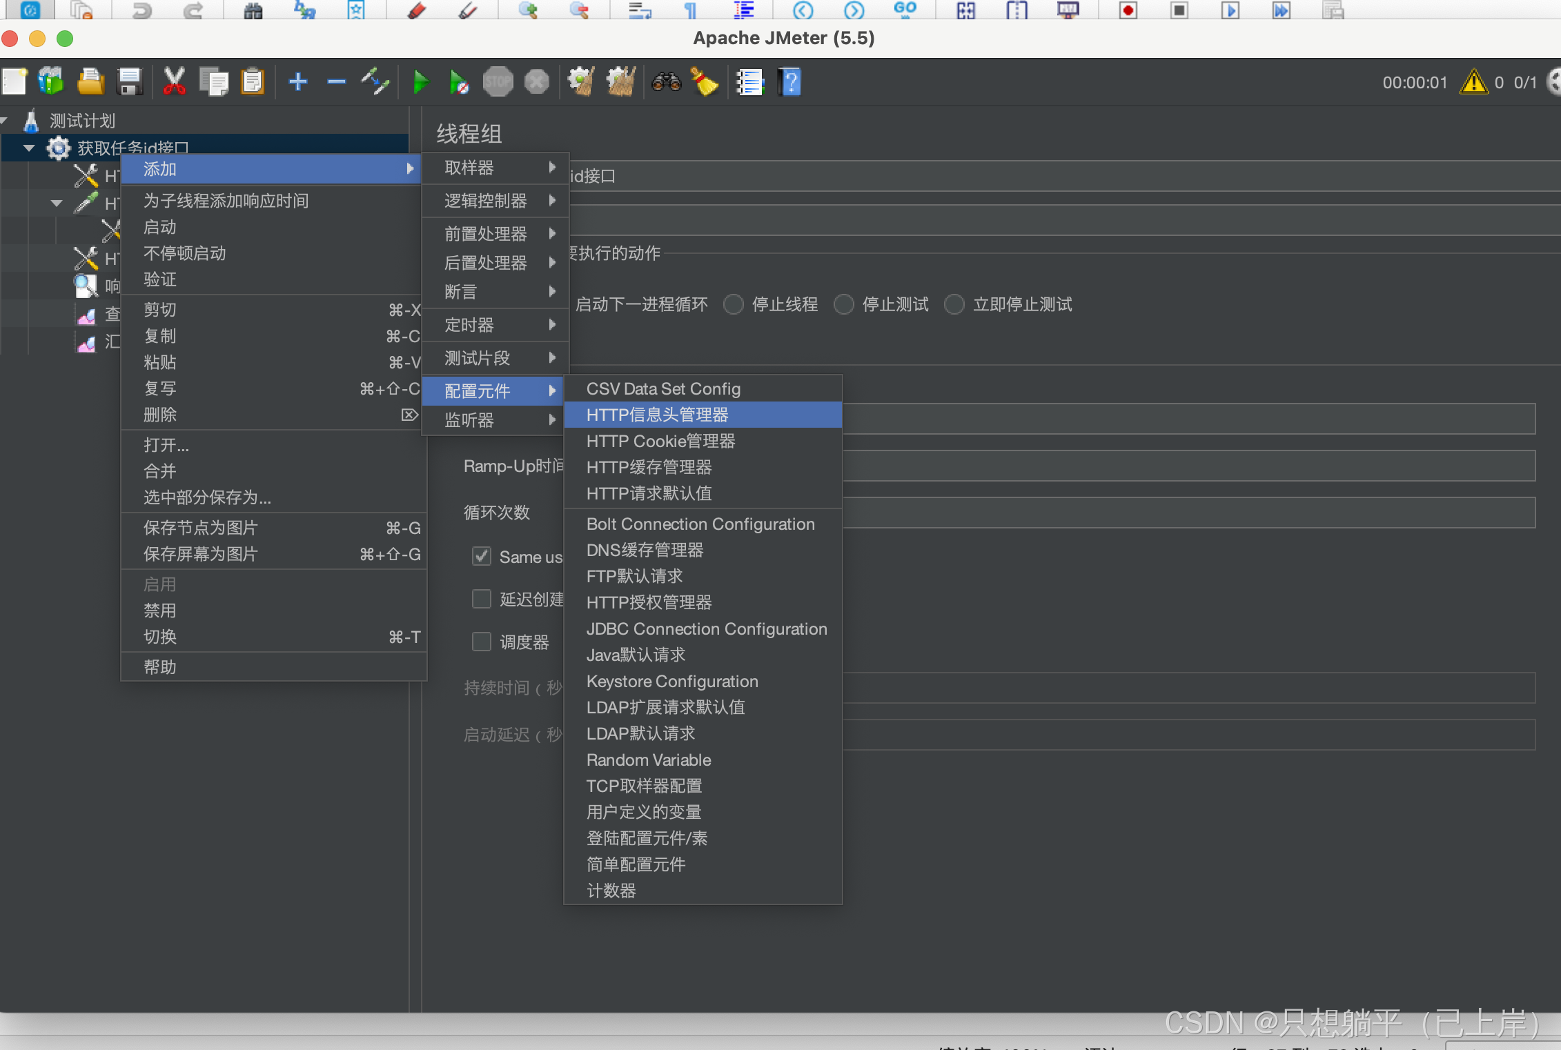Image resolution: width=1561 pixels, height=1050 pixels.
Task: Click 保存节点为图片 menu entry
Action: (x=200, y=528)
